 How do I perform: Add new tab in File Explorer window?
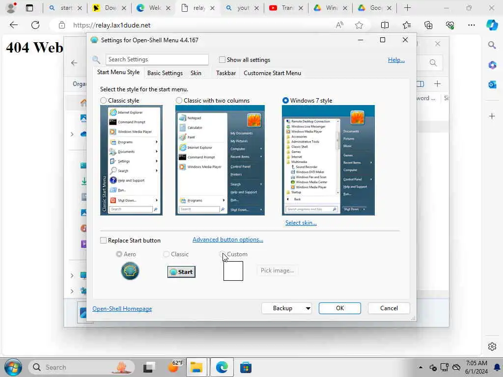pos(437,84)
